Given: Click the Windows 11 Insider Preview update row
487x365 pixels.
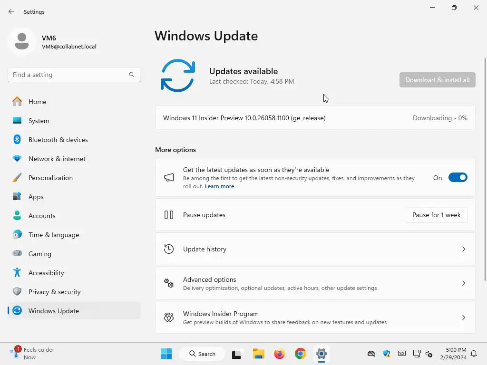Looking at the screenshot, I should click(315, 118).
